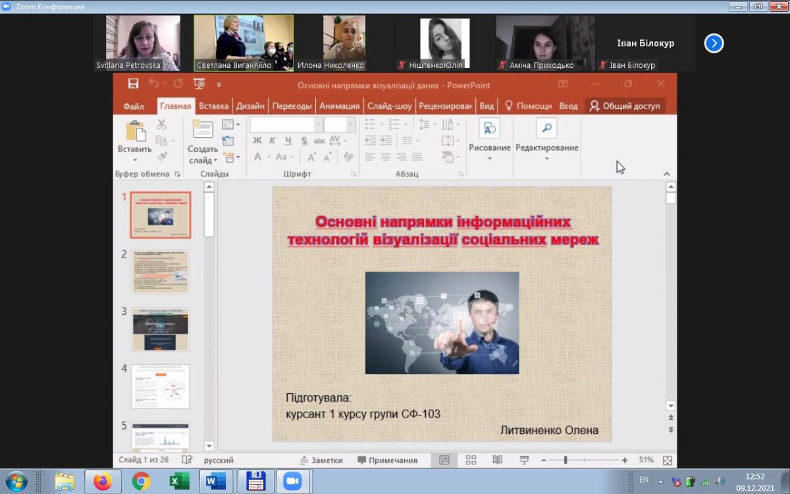The image size is (790, 494).
Task: Click the Paste (Вставить) clipboard icon
Action: (x=135, y=132)
